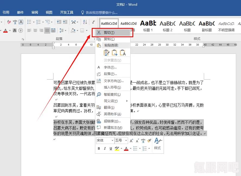Choose 复制(C) in the context menu
This screenshot has width=241, height=176.
(113, 39)
